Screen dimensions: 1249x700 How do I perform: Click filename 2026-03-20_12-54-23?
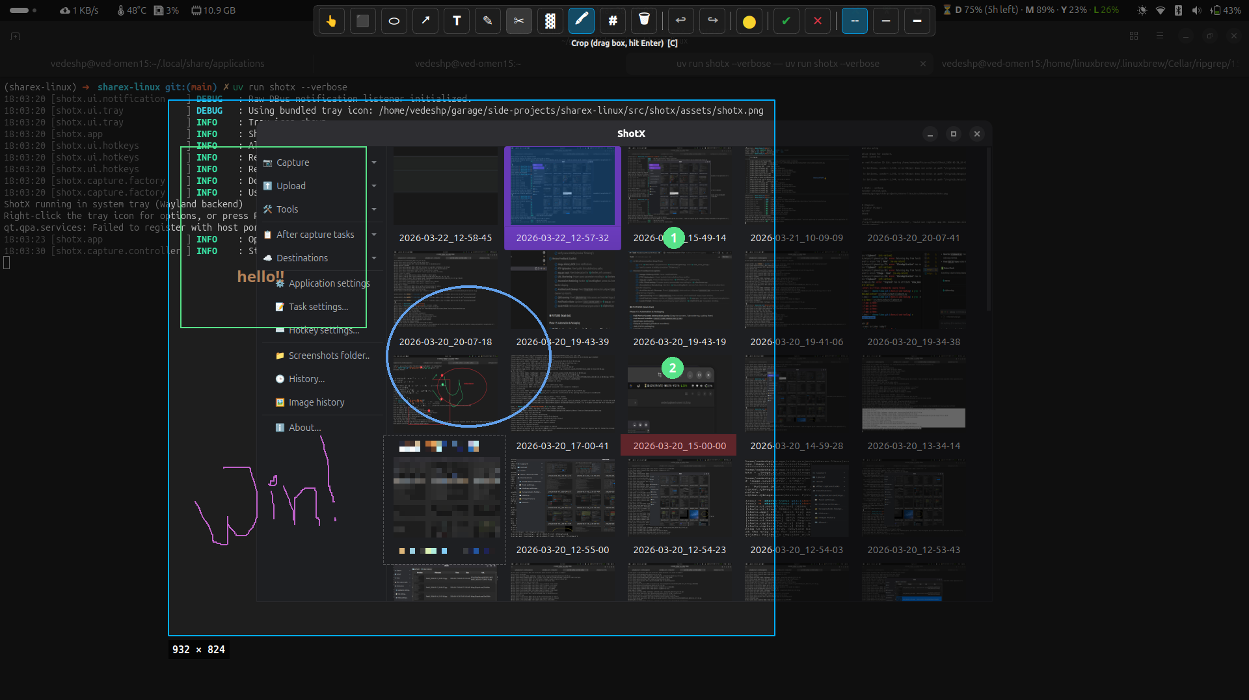[x=680, y=550]
